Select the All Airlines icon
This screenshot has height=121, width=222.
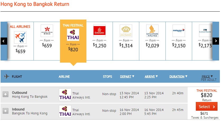(x=20, y=37)
